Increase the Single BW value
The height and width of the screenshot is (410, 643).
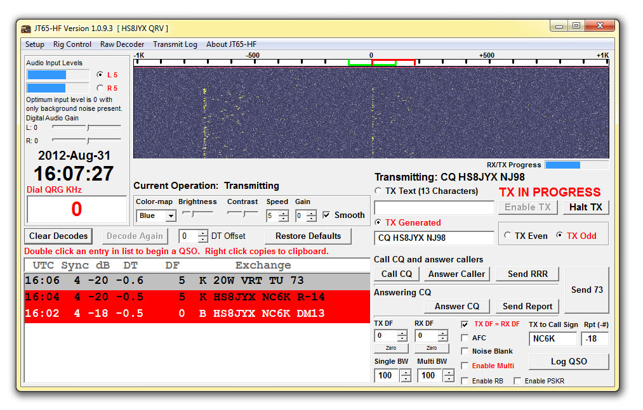406,373
